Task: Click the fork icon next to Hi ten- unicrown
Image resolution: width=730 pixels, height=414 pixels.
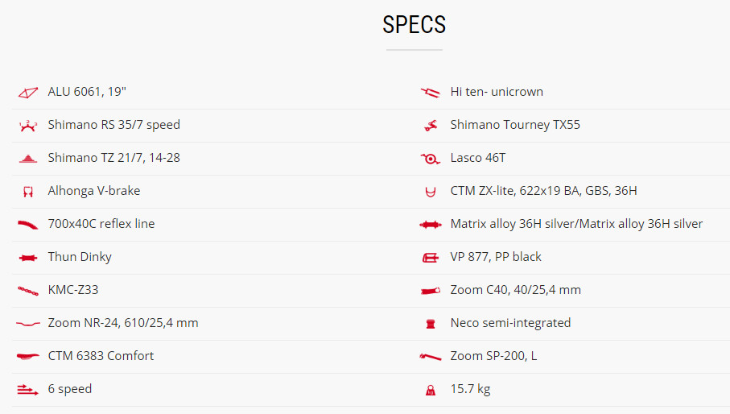Action: click(430, 93)
